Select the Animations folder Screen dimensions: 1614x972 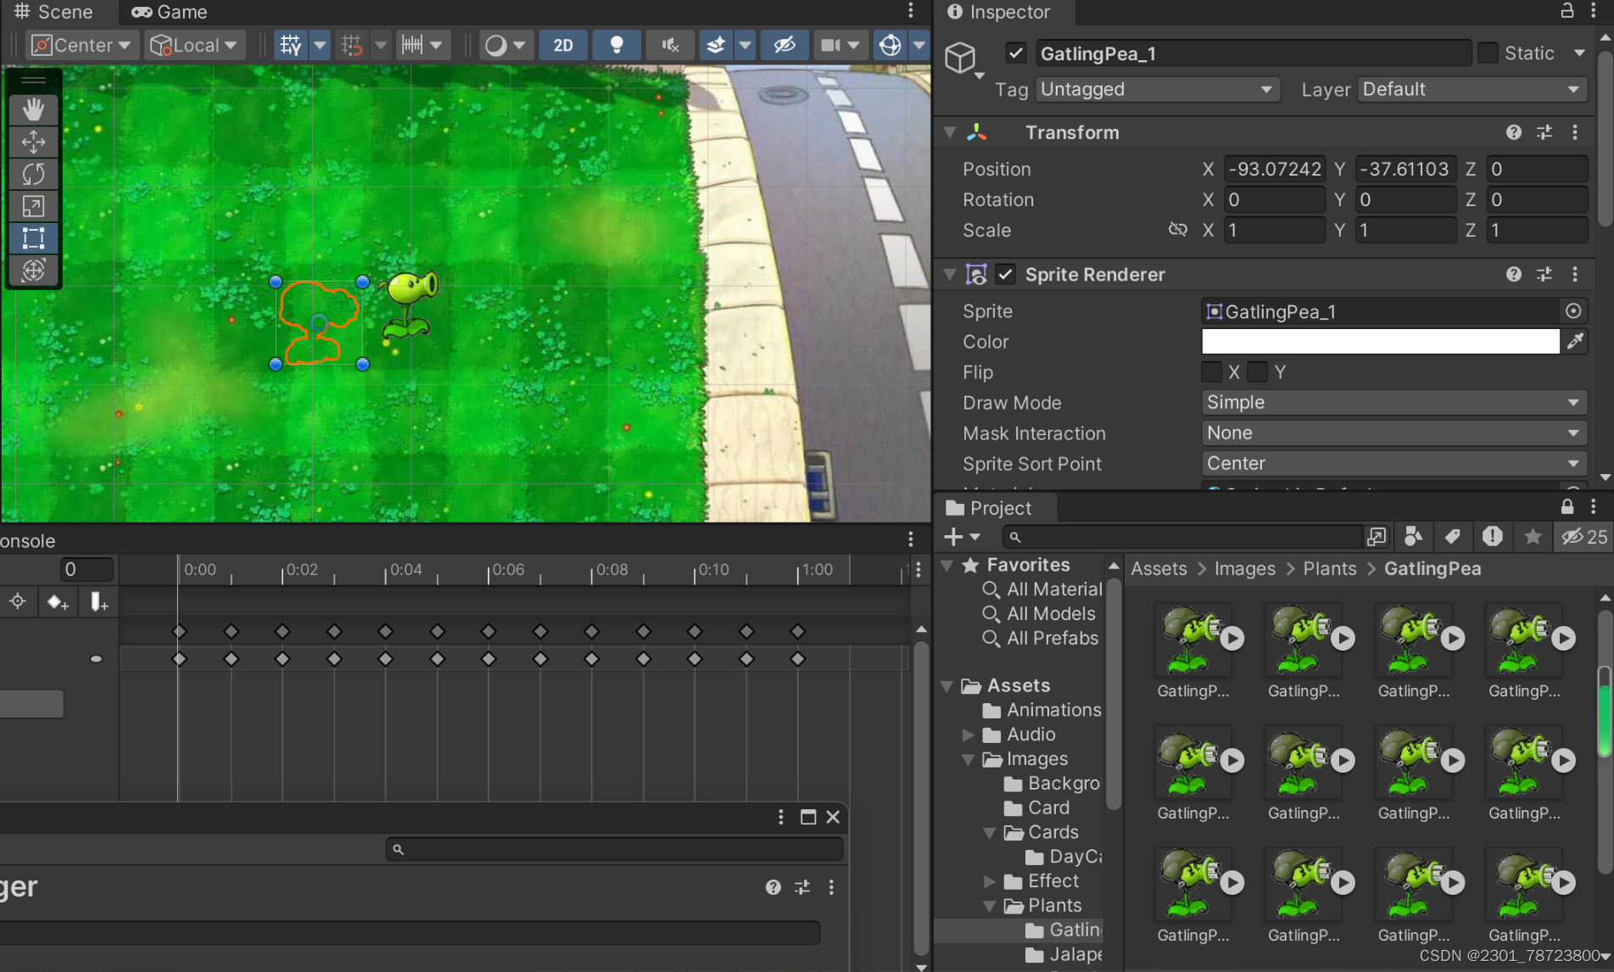click(x=1053, y=710)
